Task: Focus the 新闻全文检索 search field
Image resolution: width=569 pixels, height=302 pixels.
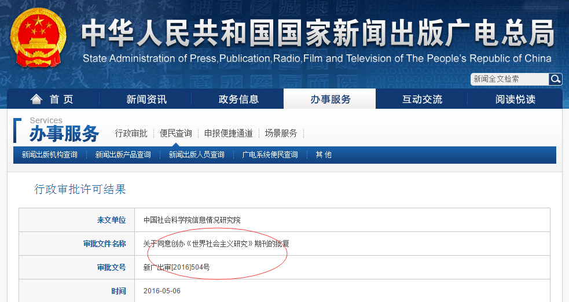Action: click(510, 79)
